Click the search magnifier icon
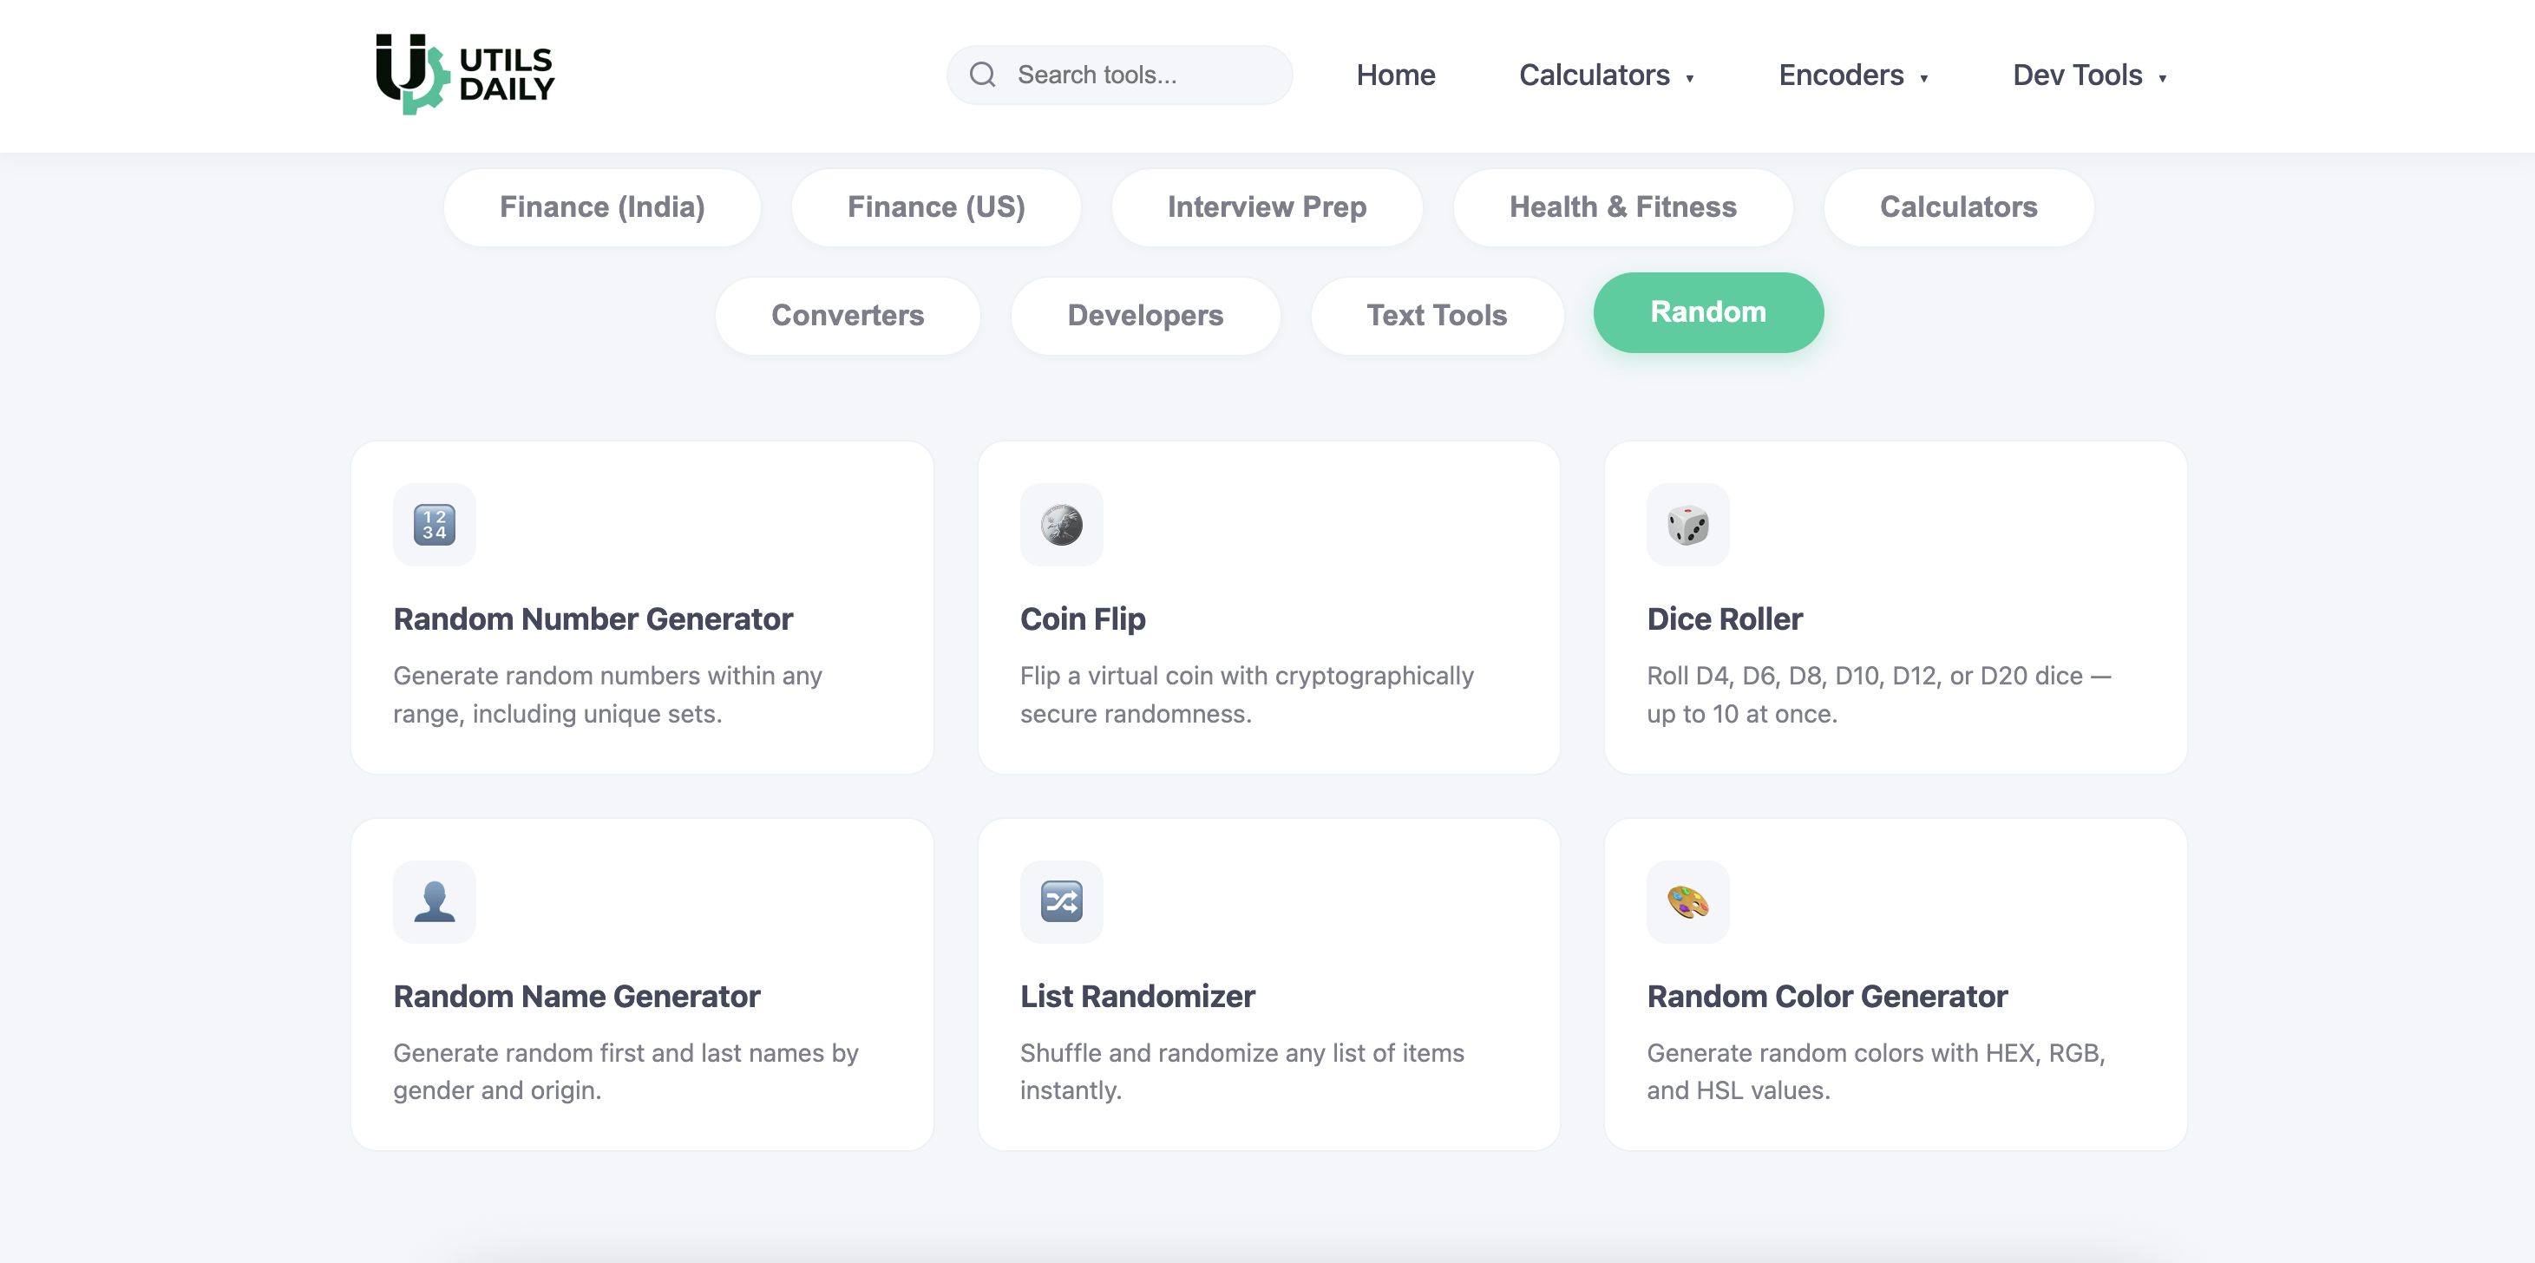The image size is (2535, 1263). coord(982,75)
